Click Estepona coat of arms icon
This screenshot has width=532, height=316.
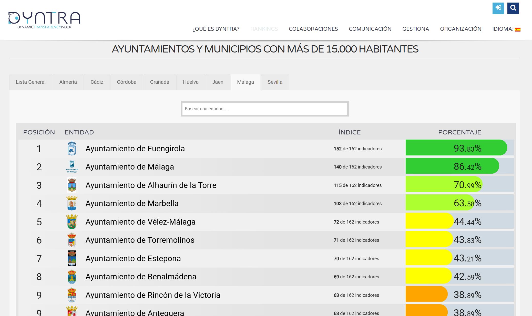click(x=72, y=258)
